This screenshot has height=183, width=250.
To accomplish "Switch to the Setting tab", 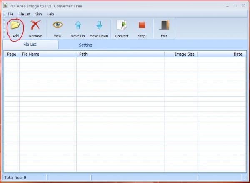I will pos(85,45).
